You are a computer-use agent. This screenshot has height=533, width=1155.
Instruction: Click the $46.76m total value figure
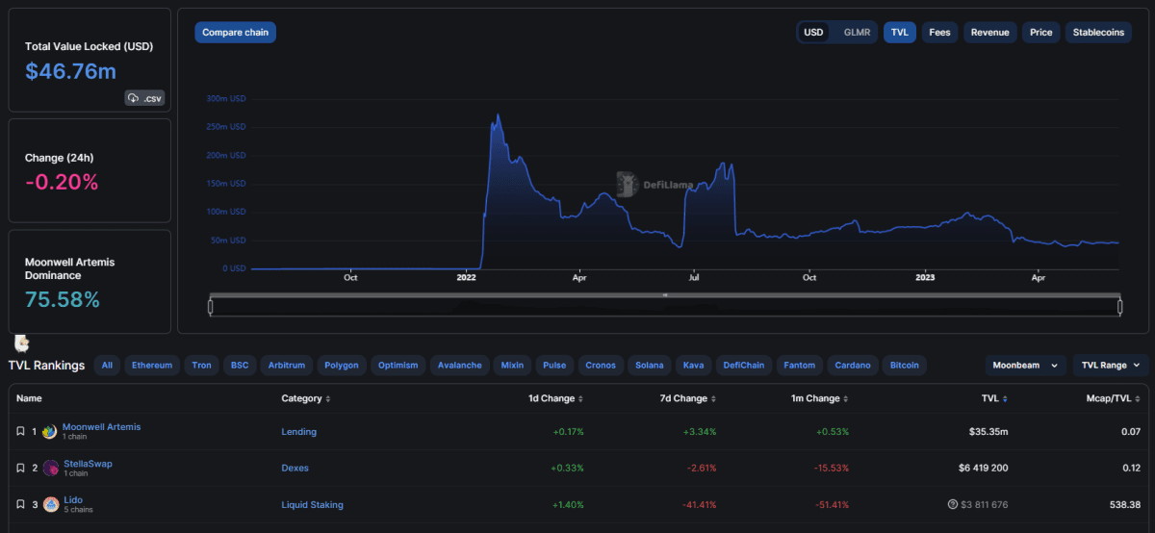click(x=71, y=71)
